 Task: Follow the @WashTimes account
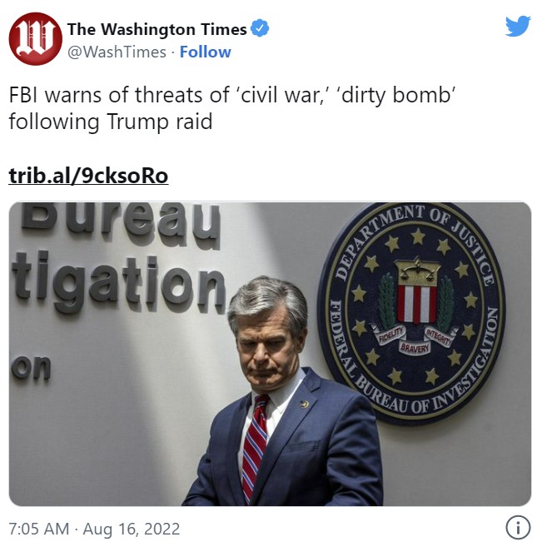coord(206,52)
